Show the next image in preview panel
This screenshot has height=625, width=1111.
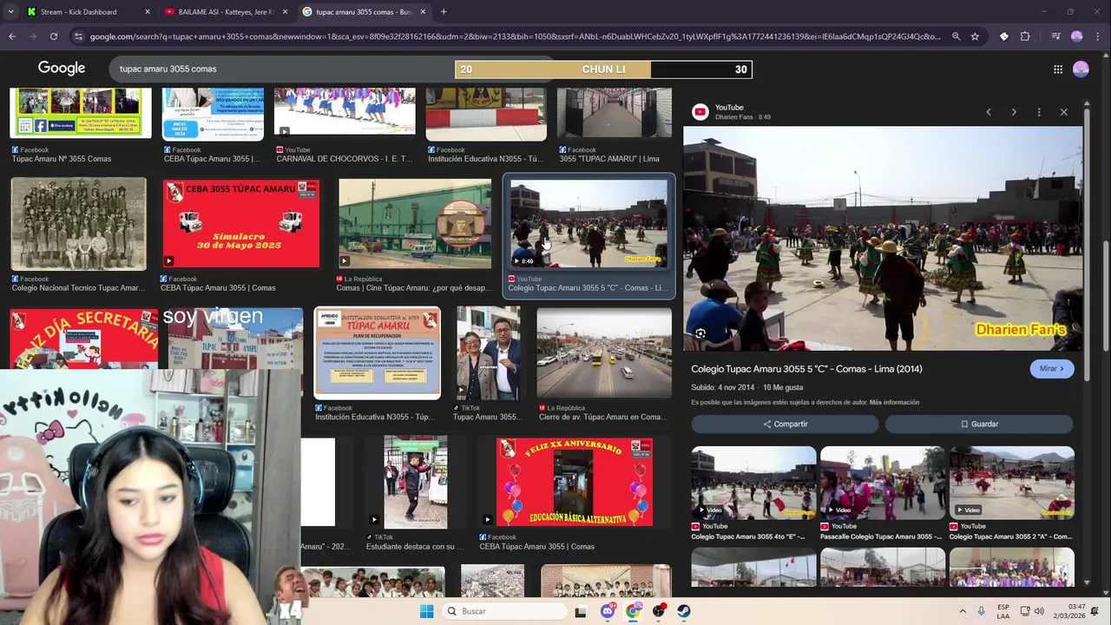(1014, 112)
